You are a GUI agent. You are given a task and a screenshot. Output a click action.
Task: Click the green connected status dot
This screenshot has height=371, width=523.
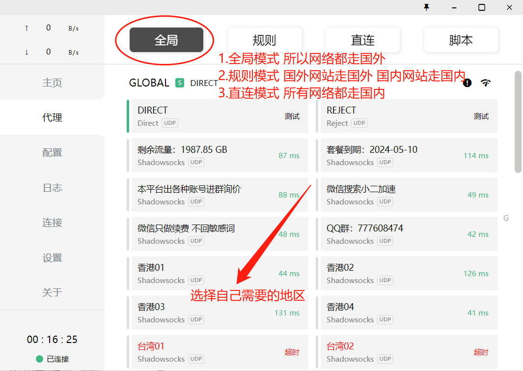(39, 359)
